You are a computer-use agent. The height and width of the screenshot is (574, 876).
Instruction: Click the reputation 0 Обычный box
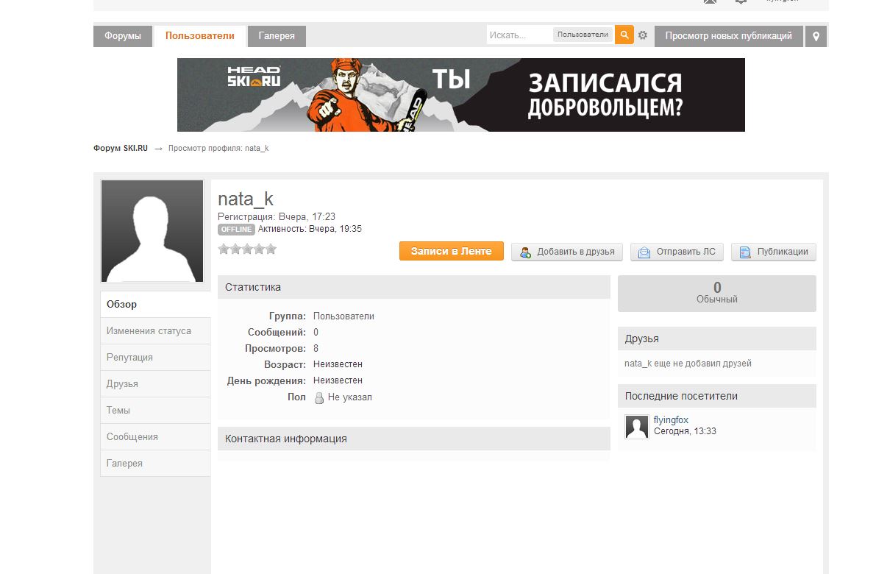717,294
